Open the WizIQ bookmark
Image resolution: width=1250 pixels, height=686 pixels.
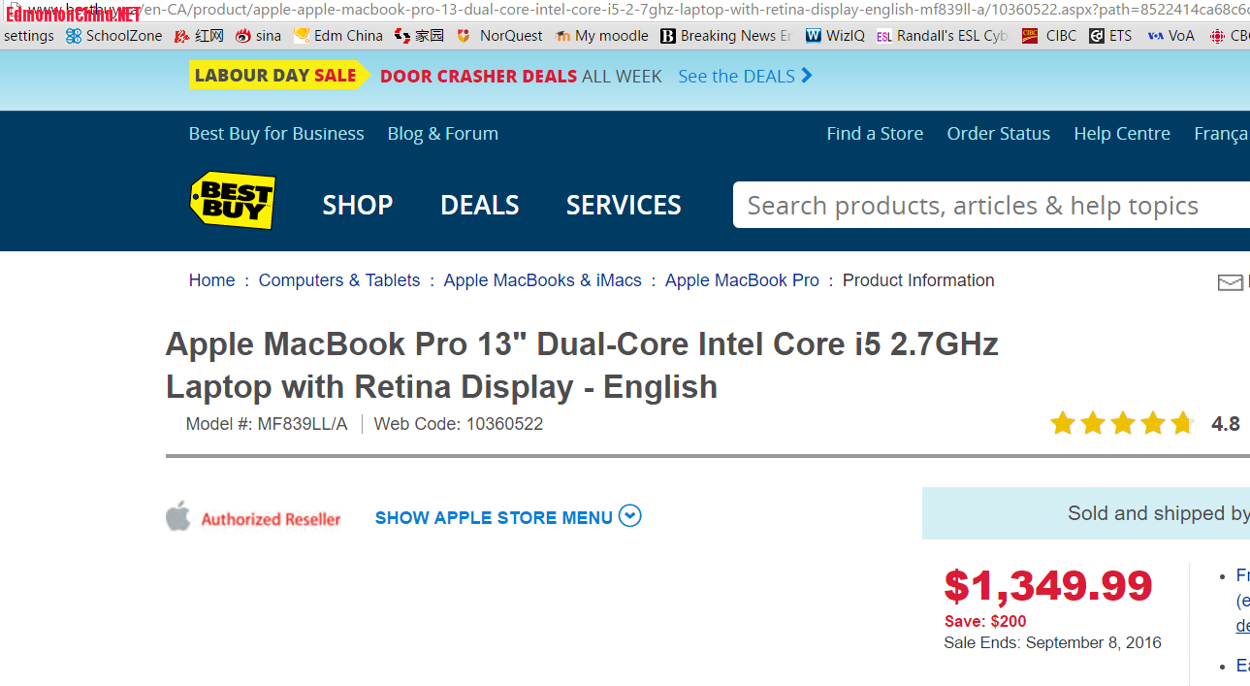(835, 36)
